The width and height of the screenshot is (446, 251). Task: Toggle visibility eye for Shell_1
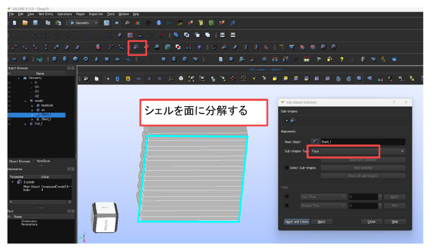pyautogui.click(x=10, y=115)
